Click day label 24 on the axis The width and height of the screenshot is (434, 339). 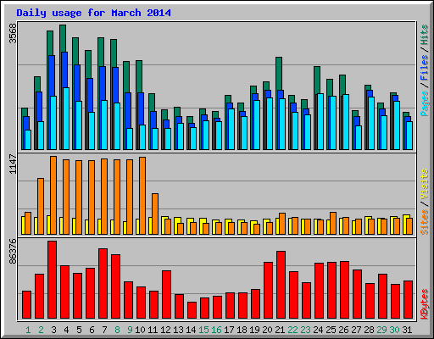pos(318,330)
